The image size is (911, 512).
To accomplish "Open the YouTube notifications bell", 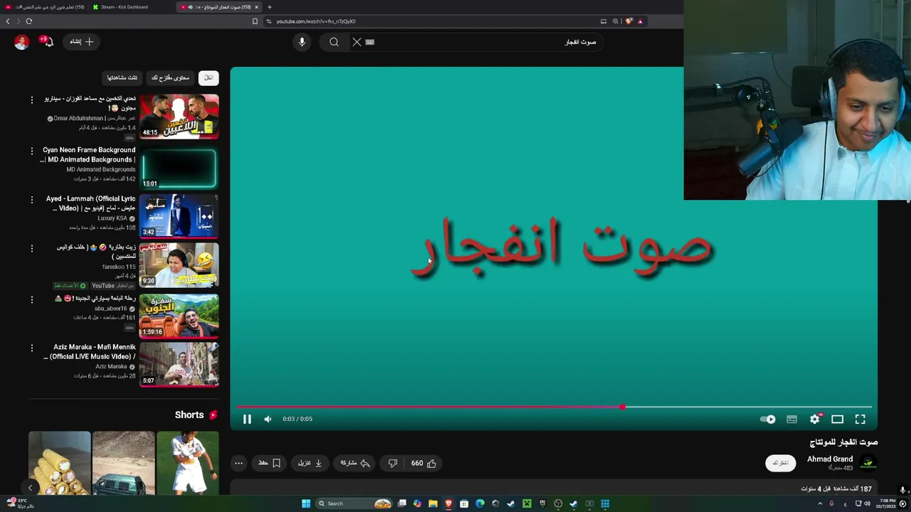I will (x=48, y=42).
